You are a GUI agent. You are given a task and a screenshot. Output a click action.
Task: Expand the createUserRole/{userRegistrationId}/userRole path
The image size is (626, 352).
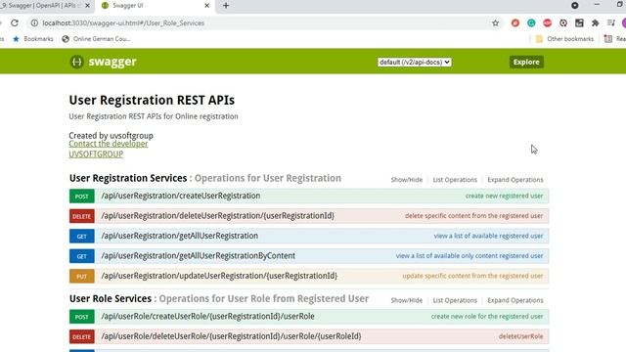[207, 317]
